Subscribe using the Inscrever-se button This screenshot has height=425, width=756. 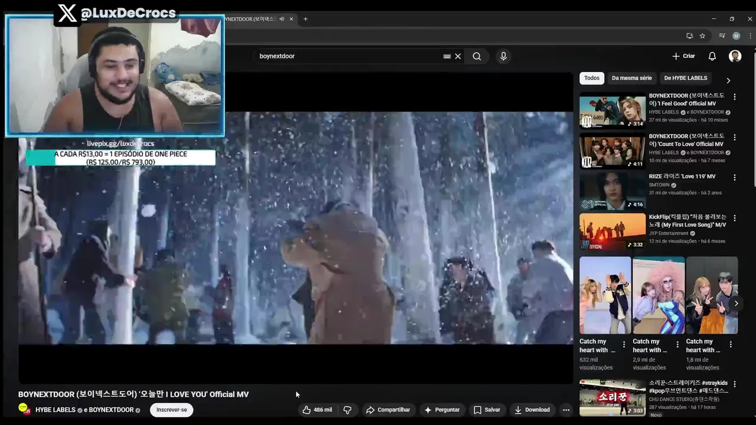(x=172, y=410)
